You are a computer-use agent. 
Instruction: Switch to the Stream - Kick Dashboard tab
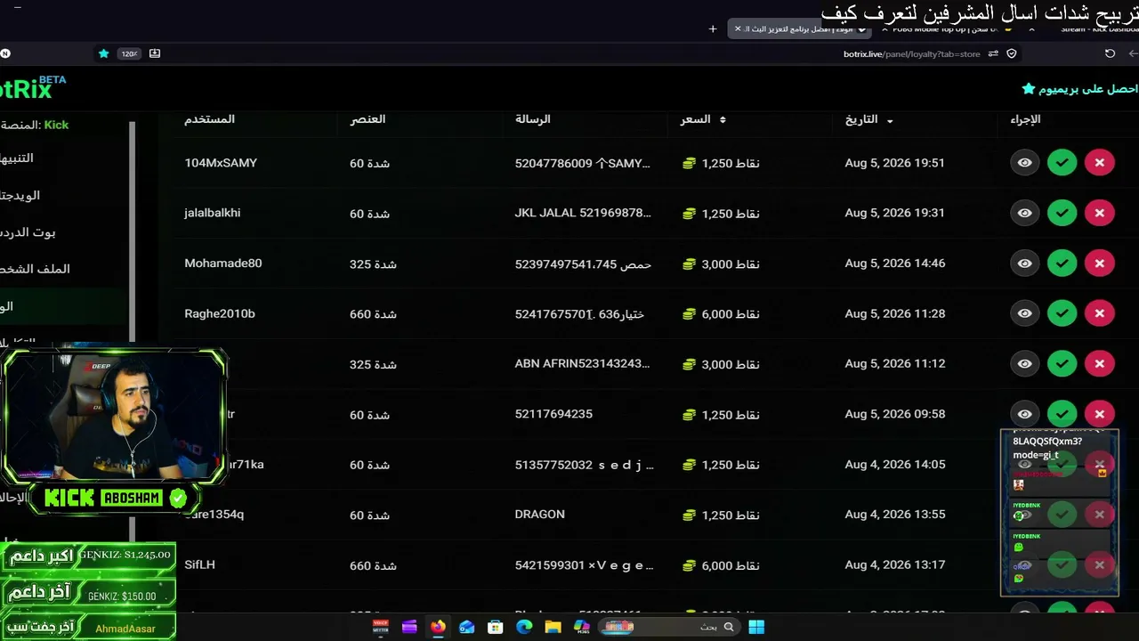pos(1095,28)
